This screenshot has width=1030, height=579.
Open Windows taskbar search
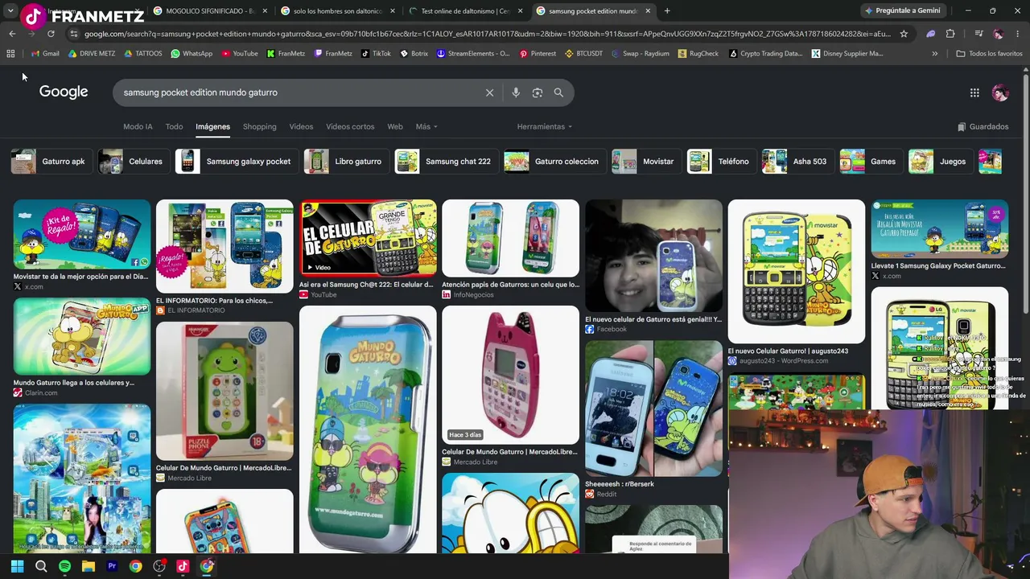coord(41,566)
